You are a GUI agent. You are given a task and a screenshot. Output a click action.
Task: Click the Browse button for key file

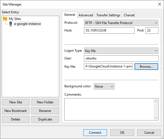coord(146,67)
